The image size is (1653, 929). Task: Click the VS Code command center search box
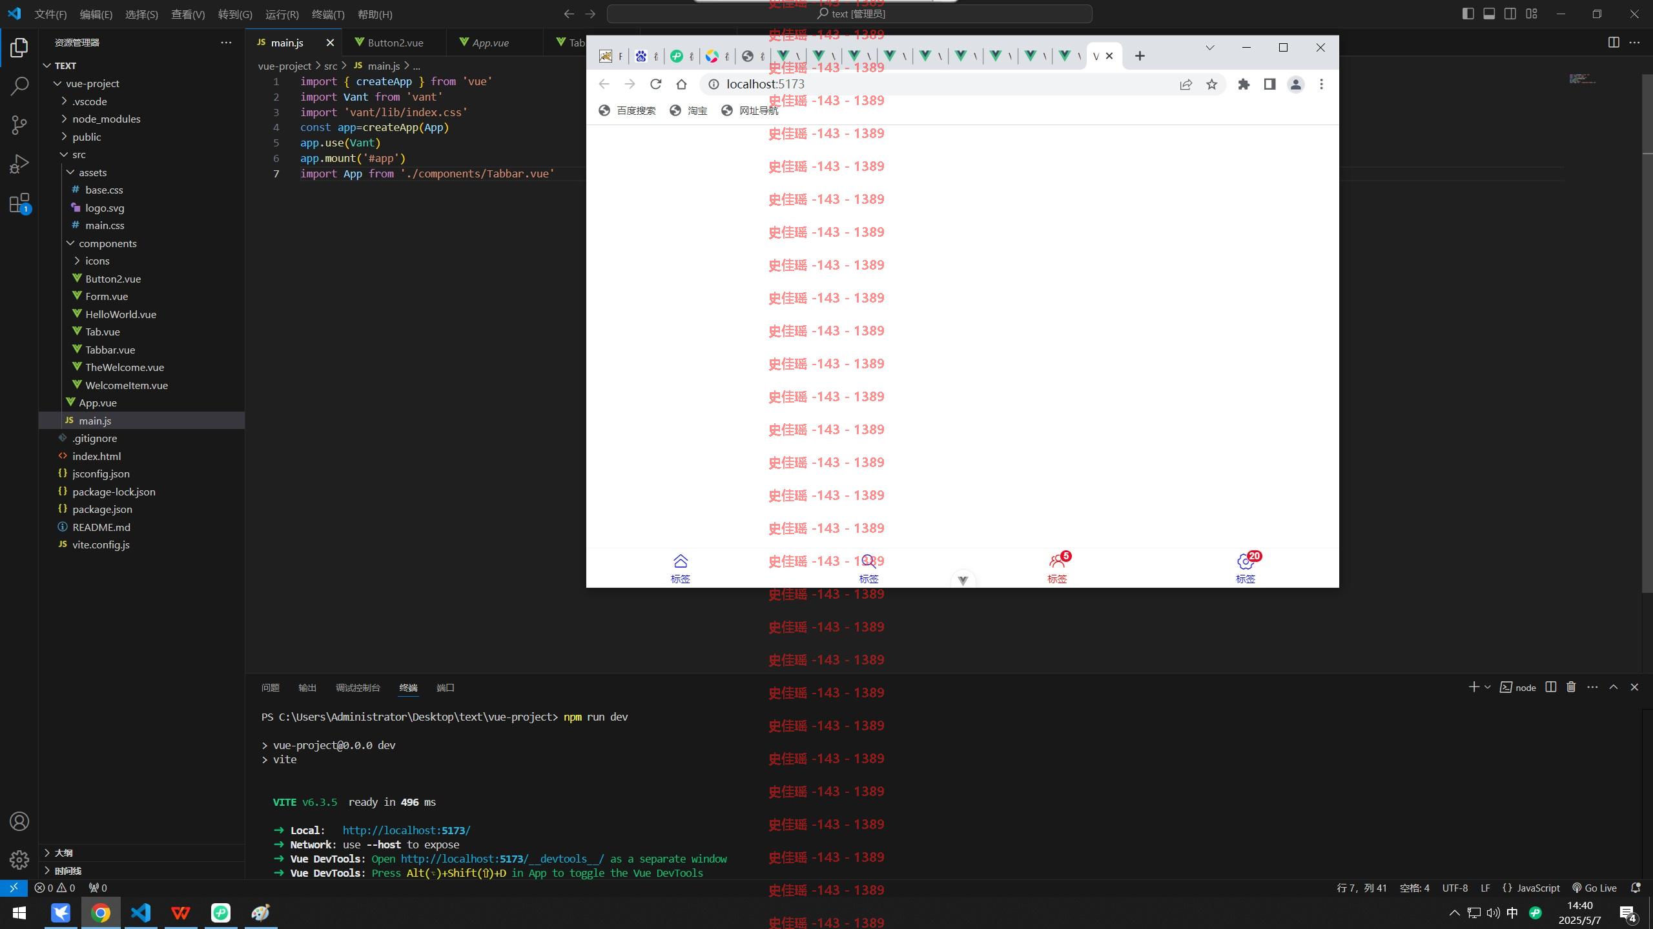[850, 14]
